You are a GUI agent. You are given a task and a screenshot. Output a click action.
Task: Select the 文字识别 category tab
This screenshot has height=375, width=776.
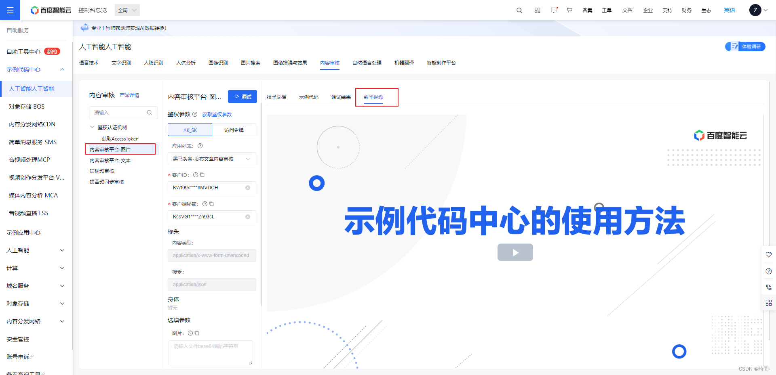[x=121, y=63]
